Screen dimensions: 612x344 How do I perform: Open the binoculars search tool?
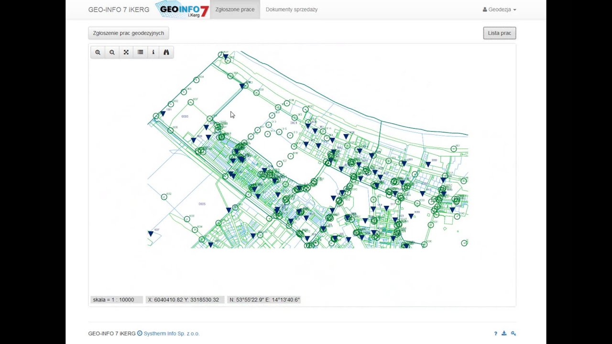166,52
